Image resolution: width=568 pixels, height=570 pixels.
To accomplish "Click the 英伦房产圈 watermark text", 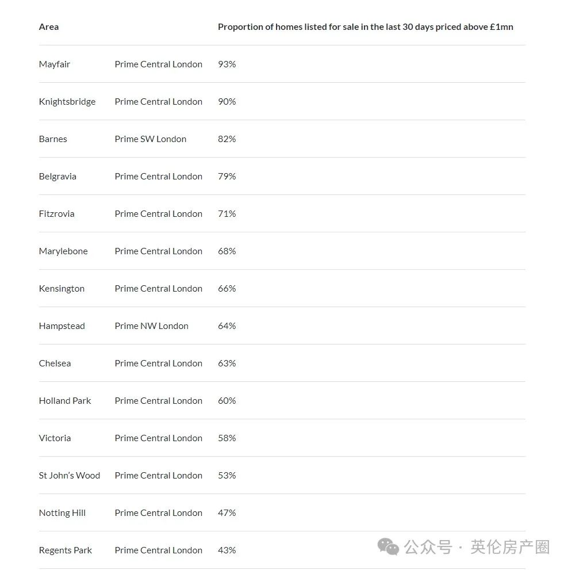I will point(510,547).
